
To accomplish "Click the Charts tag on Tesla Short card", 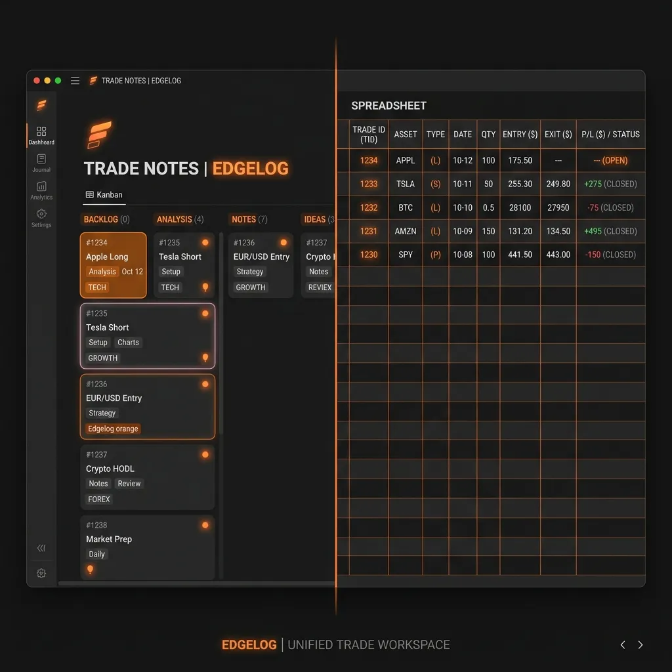I will (128, 342).
